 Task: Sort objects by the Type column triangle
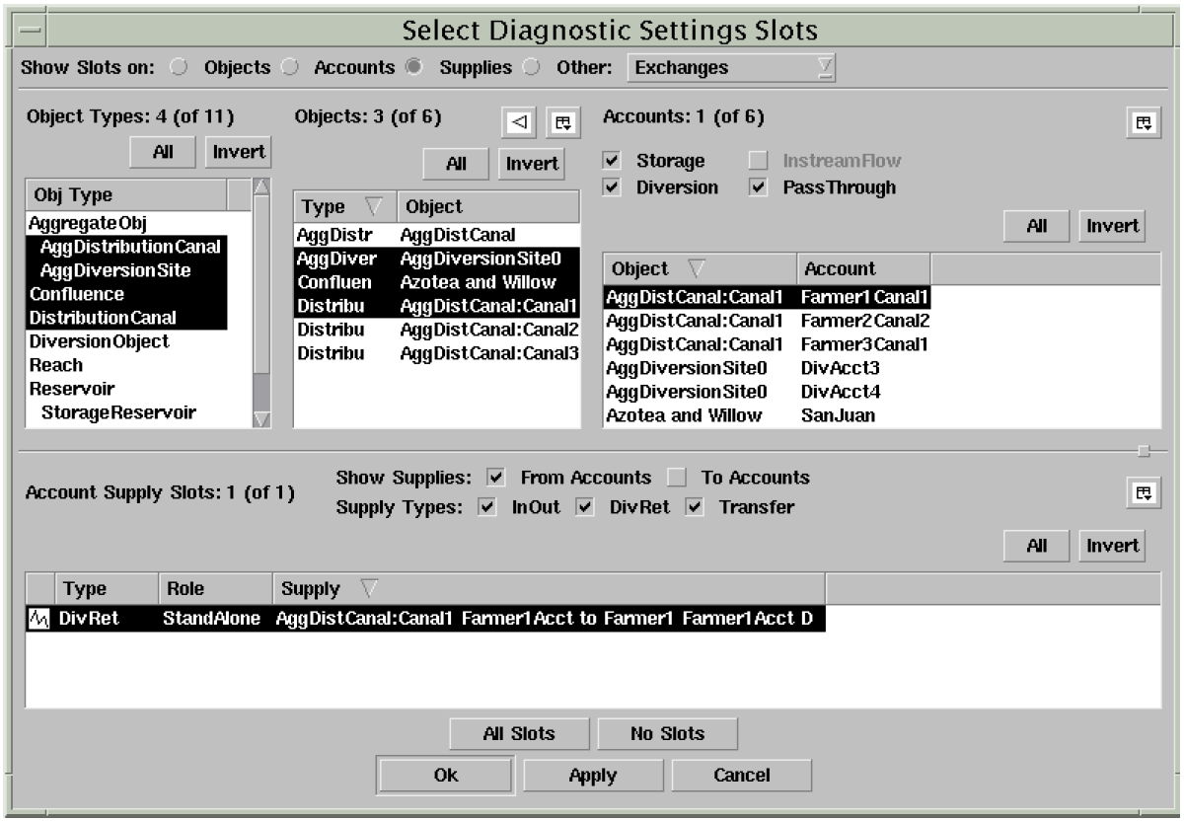click(373, 207)
